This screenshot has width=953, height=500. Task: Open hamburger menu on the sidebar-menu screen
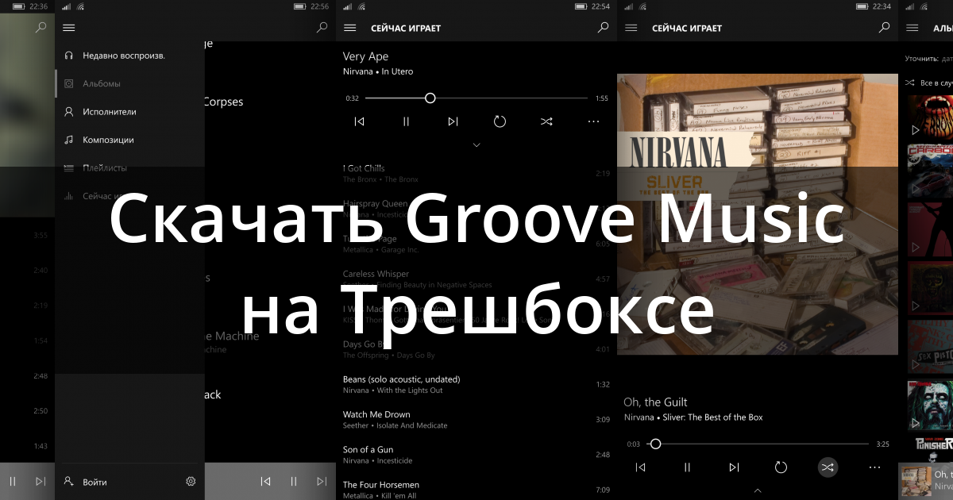click(x=68, y=28)
